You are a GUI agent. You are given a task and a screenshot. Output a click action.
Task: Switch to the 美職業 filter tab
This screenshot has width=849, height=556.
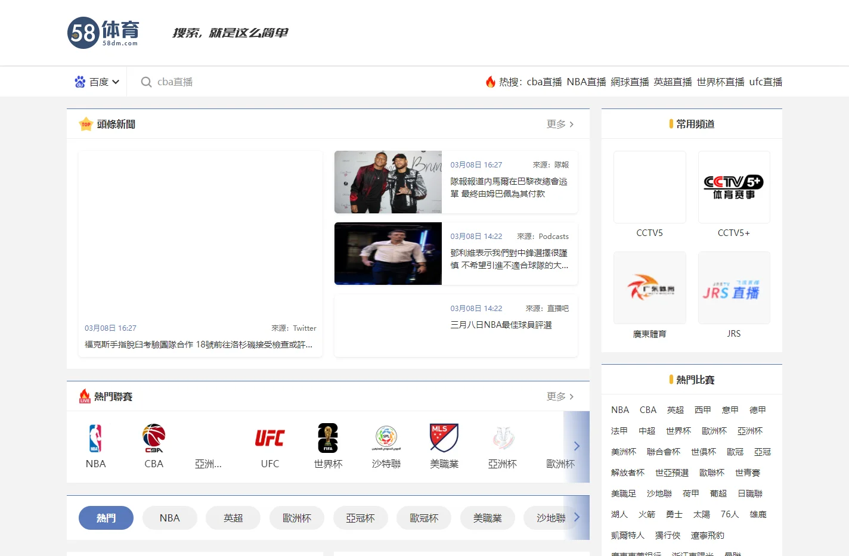488,518
